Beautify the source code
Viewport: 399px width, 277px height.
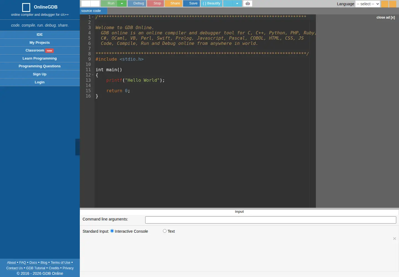(x=211, y=3)
